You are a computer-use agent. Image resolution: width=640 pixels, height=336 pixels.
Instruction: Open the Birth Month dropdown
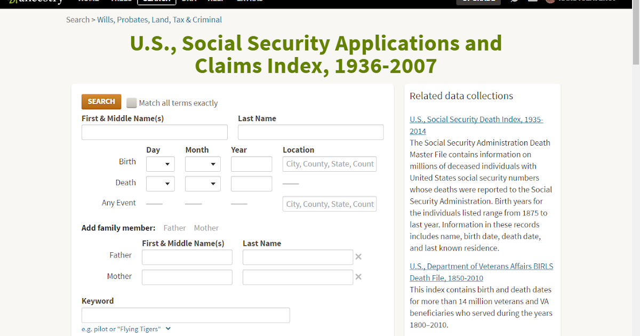[x=203, y=164]
